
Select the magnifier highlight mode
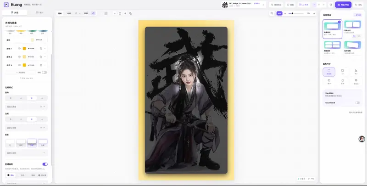pyautogui.click(x=42, y=175)
